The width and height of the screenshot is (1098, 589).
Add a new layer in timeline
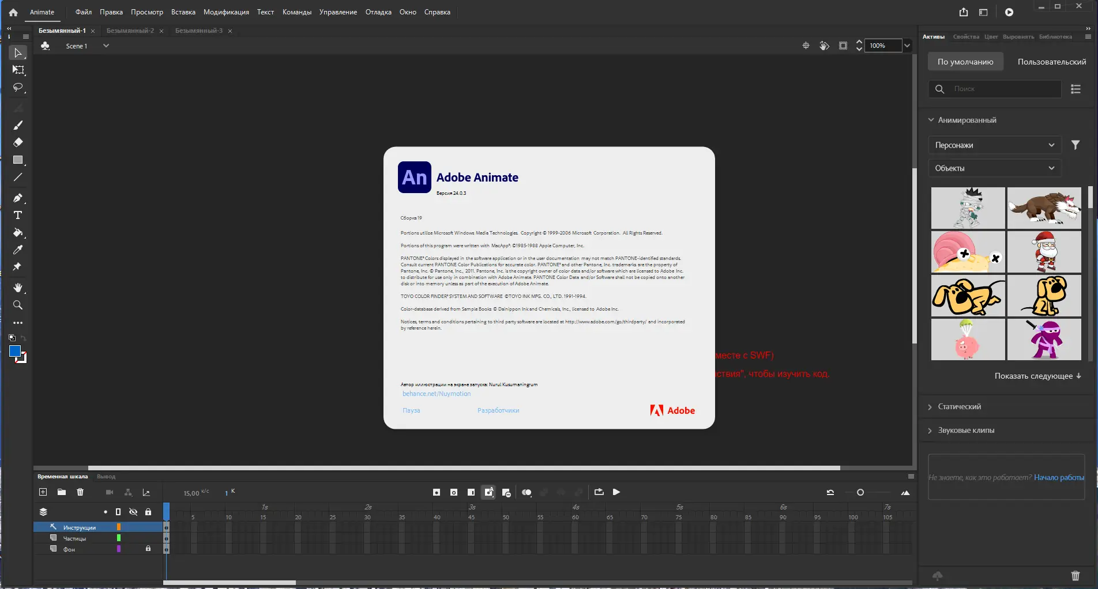(43, 492)
